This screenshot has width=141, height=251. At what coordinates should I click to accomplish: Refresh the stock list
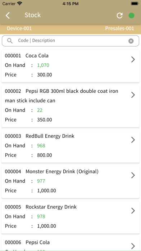pyautogui.click(x=119, y=16)
